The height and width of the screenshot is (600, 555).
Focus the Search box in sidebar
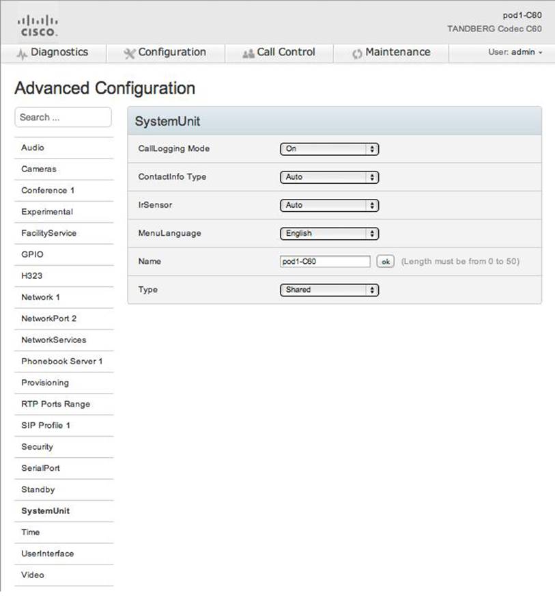click(x=63, y=118)
